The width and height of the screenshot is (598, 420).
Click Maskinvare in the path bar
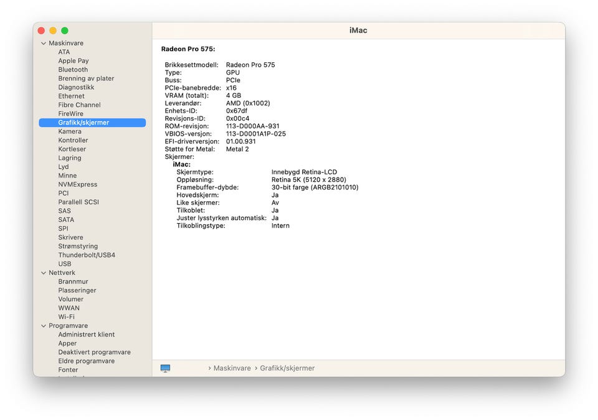tap(232, 368)
